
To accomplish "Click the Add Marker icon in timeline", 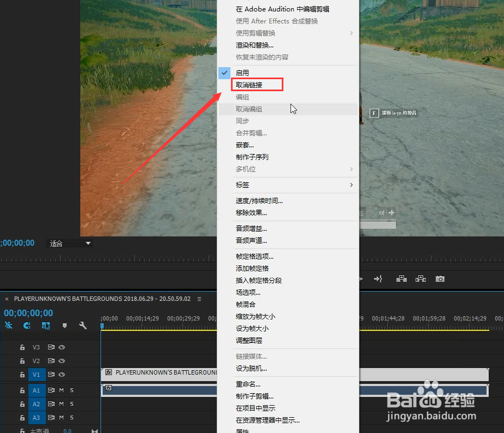I will point(64,325).
